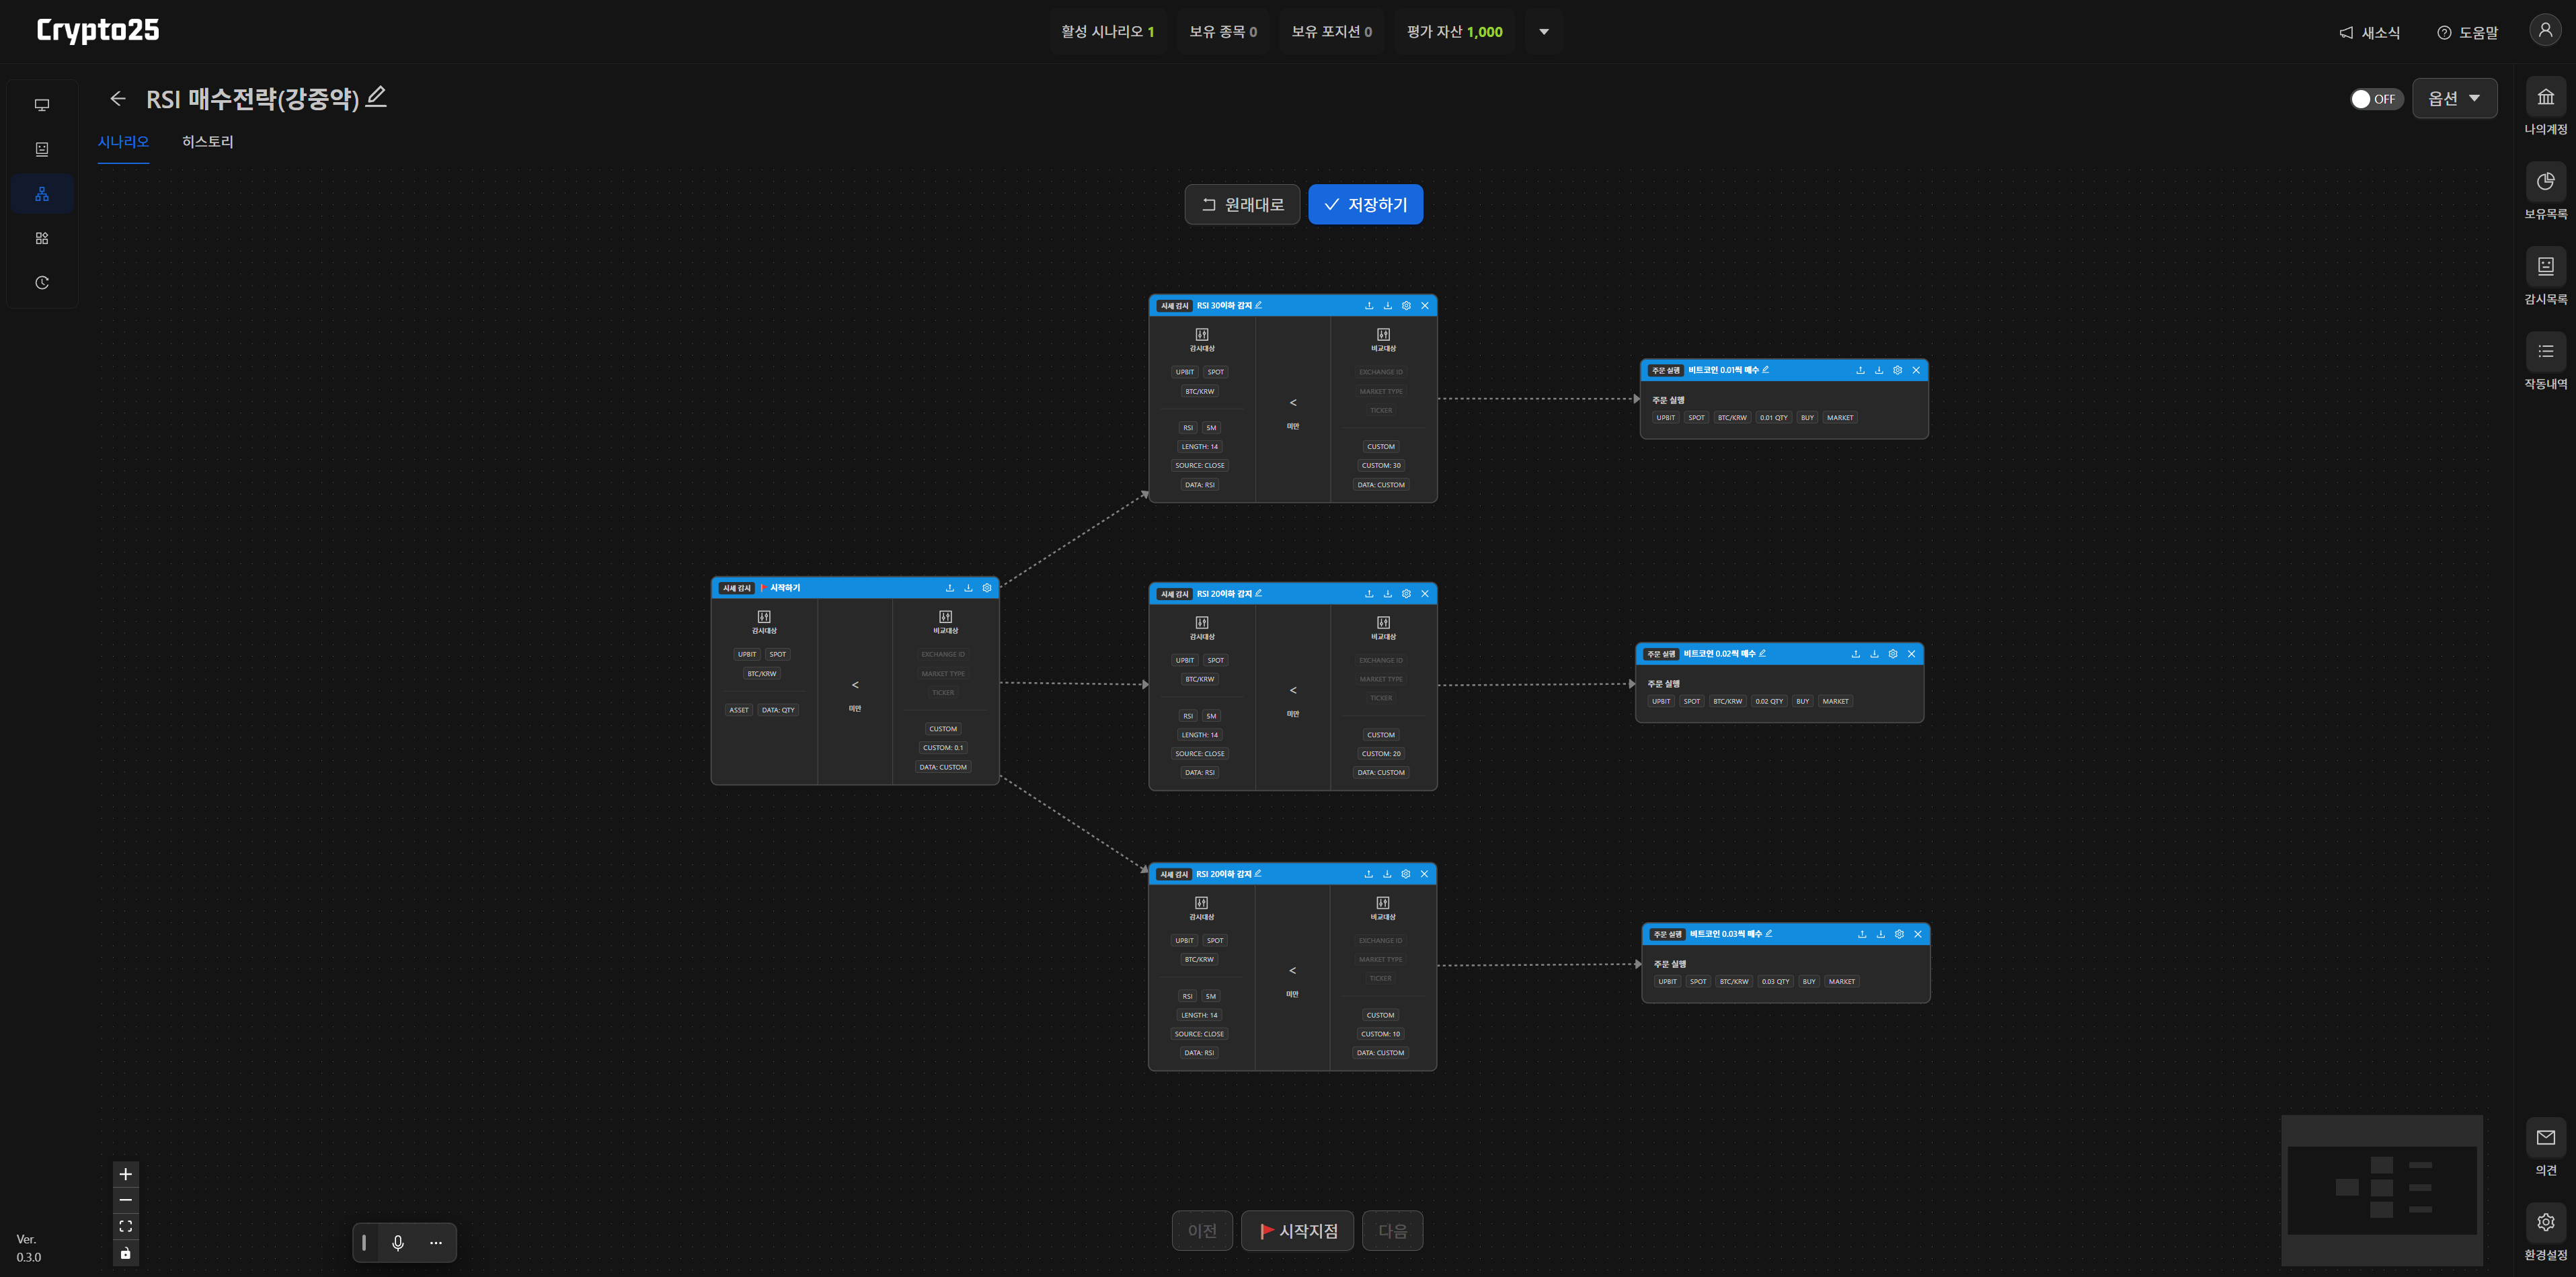Open the three-dots menu in floating toolbar

point(436,1242)
